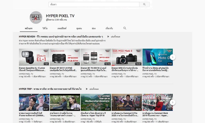The width and height of the screenshot is (205, 123).
Task: Switch to the วิดีโอ tab
Action: coord(45,28)
